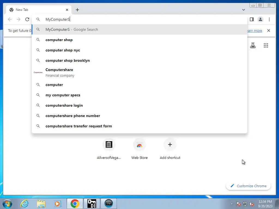Open the profile avatar icon
The width and height of the screenshot is (279, 209).
click(x=260, y=19)
